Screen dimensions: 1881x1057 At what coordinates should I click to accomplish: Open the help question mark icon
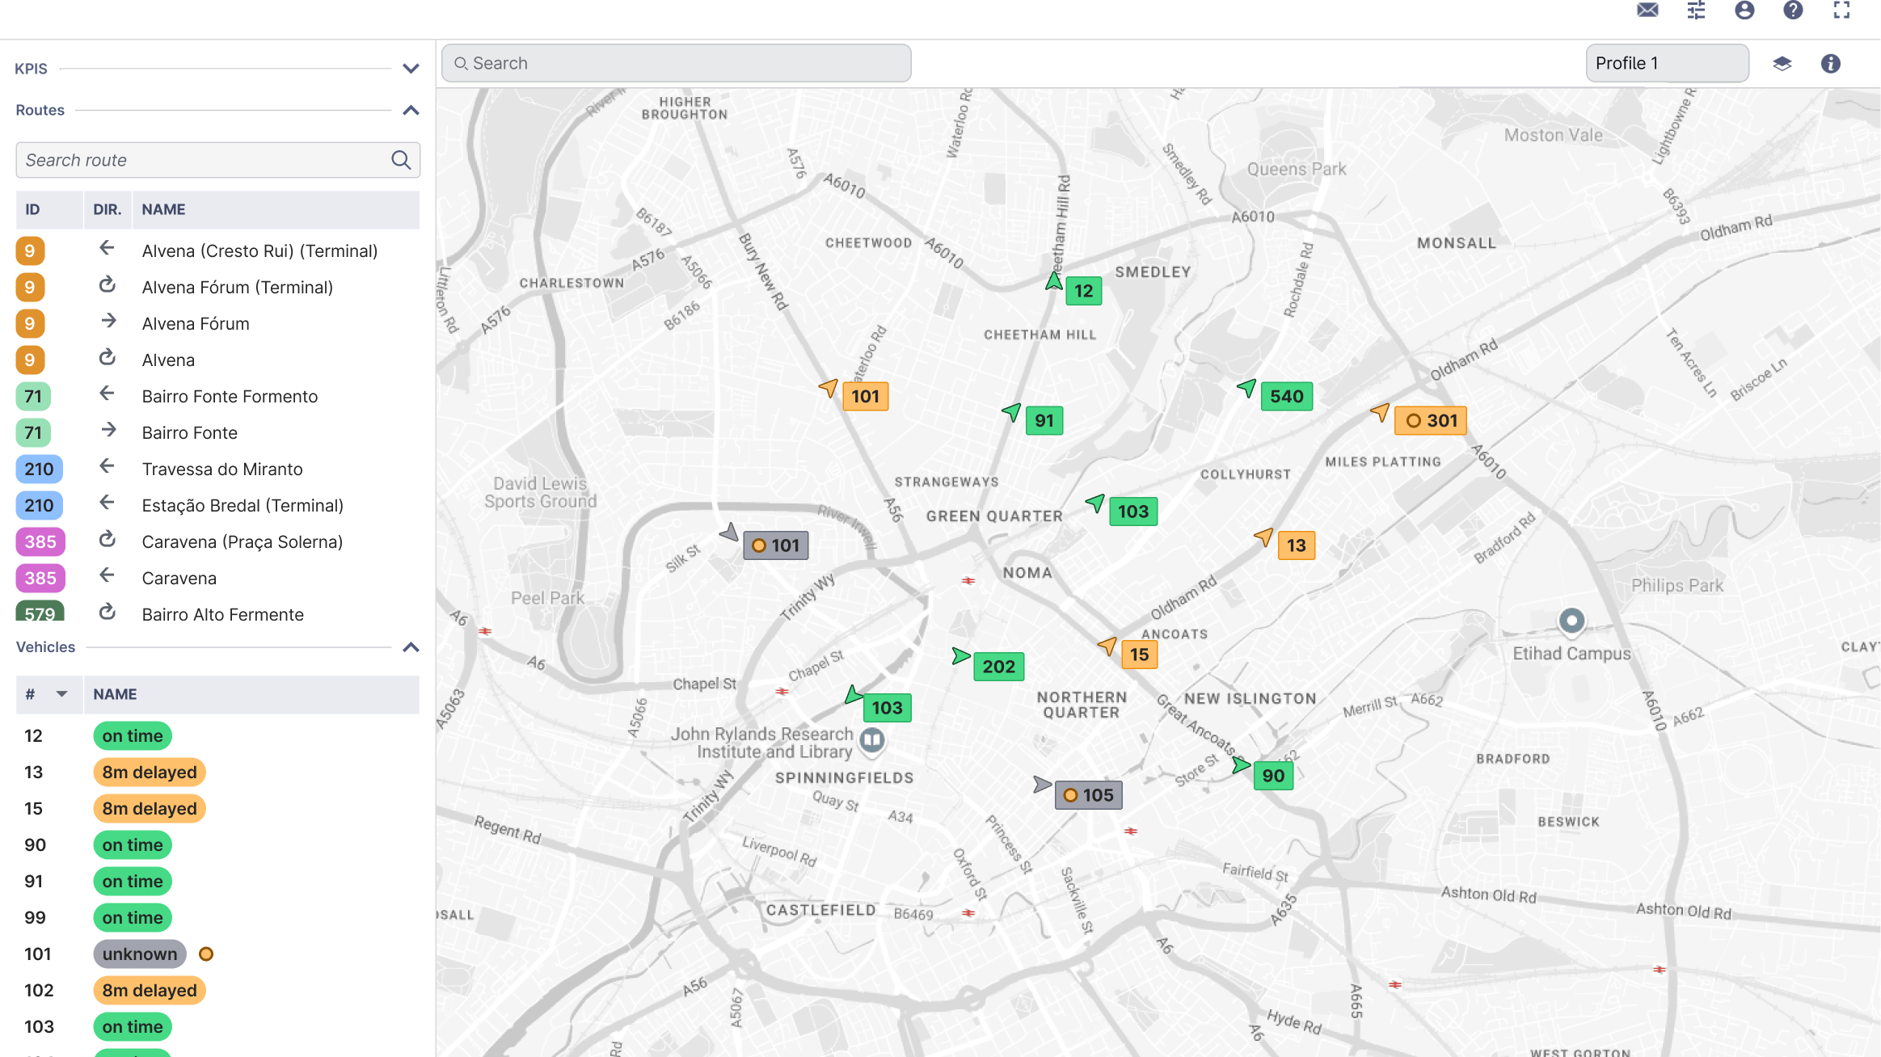click(1793, 11)
